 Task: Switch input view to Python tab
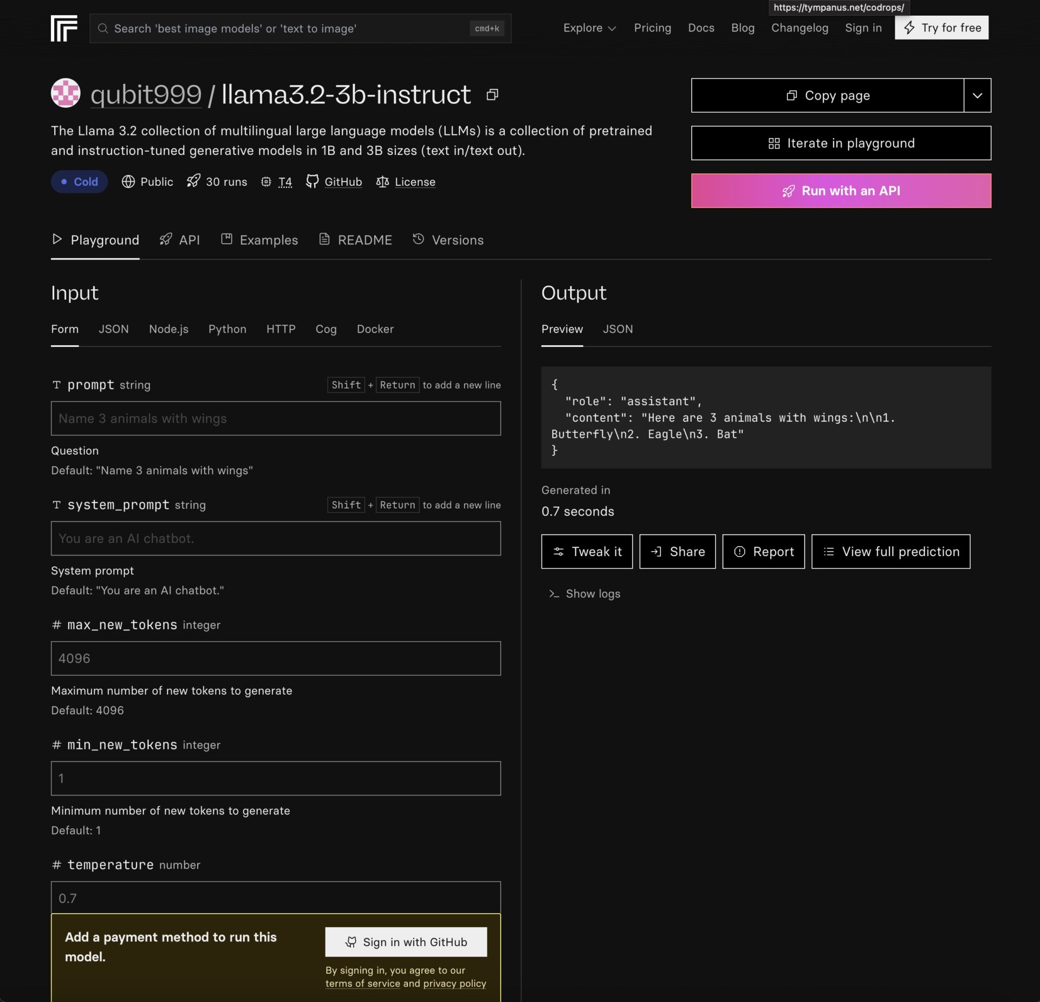click(227, 329)
